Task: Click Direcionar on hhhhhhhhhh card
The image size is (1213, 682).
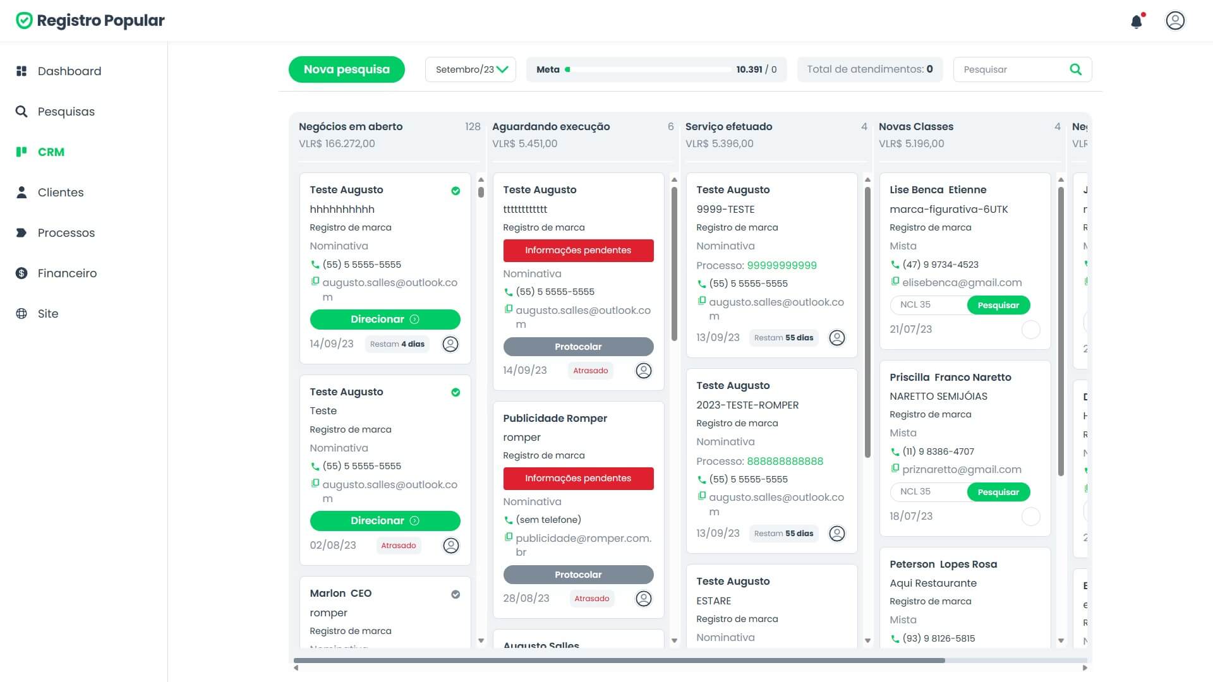Action: pyautogui.click(x=385, y=320)
